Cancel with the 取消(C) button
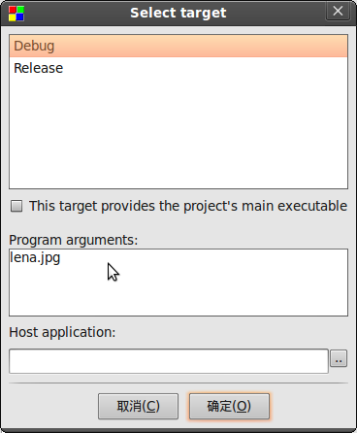Viewport: 357px width, 433px height. [x=138, y=406]
